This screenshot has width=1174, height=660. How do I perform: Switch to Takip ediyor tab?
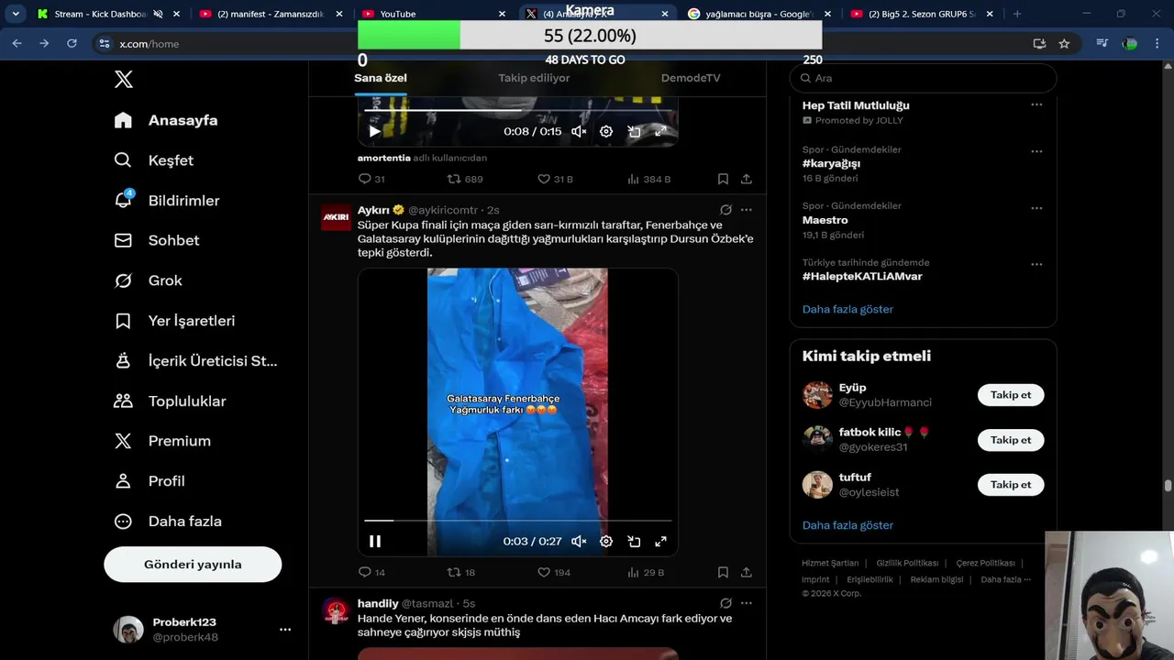[x=534, y=78]
